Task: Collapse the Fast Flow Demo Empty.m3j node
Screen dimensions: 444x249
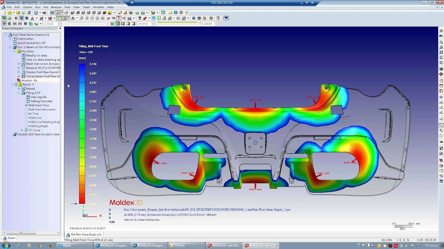Action: point(6,35)
